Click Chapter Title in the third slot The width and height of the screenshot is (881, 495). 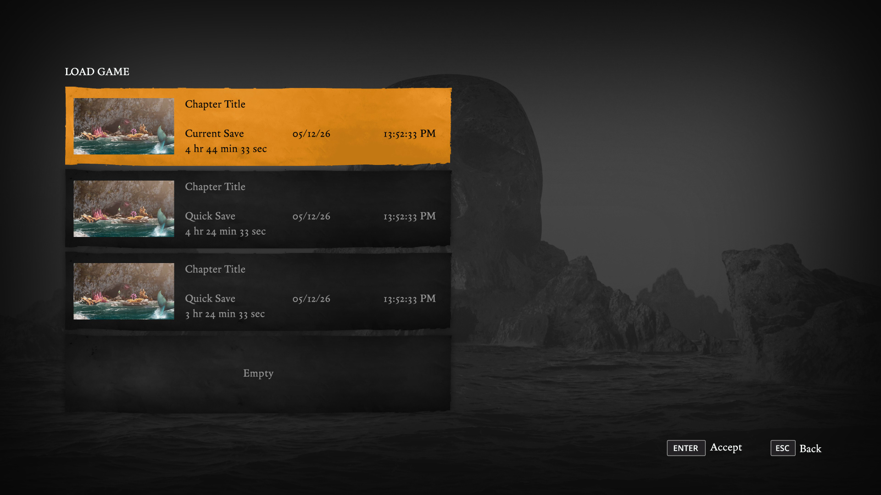point(215,269)
